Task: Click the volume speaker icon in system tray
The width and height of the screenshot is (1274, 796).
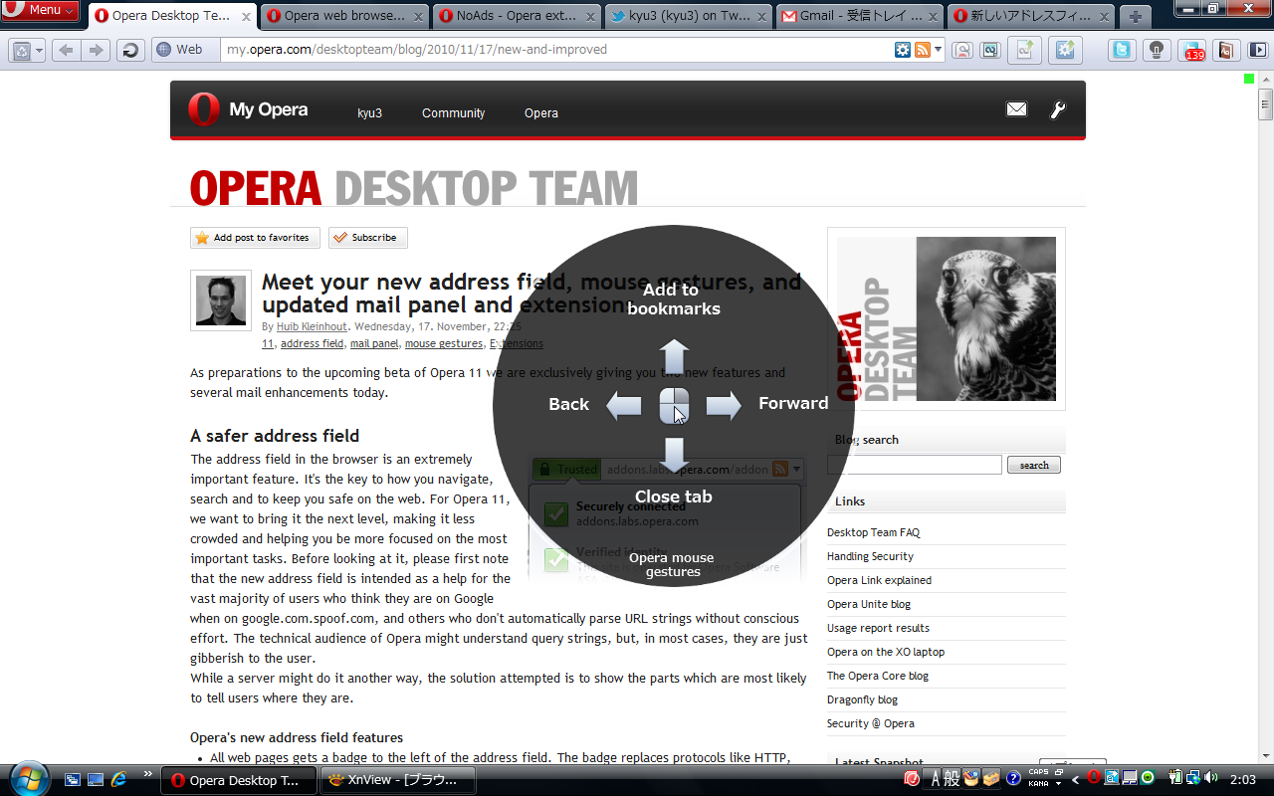Action: (x=1211, y=778)
